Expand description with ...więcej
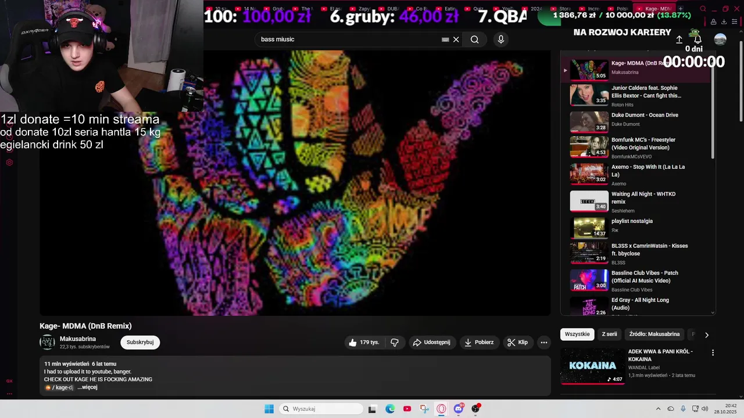Screen dimensions: 744x418 tap(87, 387)
